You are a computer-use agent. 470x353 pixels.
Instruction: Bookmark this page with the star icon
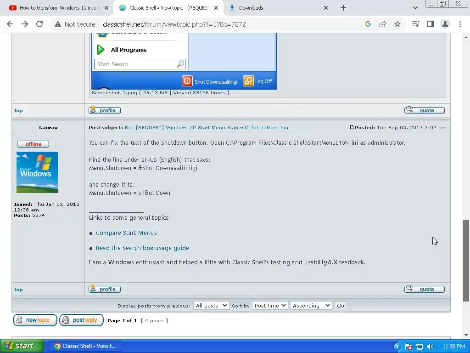click(397, 24)
